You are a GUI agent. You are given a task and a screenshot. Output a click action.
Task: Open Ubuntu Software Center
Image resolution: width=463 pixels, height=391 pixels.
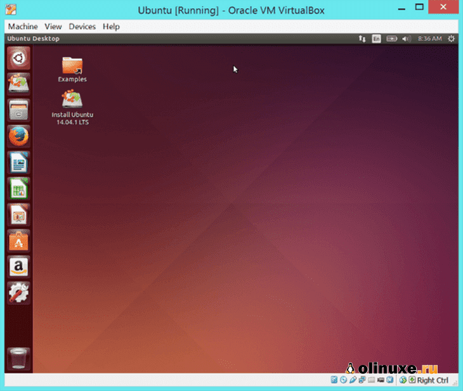pyautogui.click(x=18, y=241)
